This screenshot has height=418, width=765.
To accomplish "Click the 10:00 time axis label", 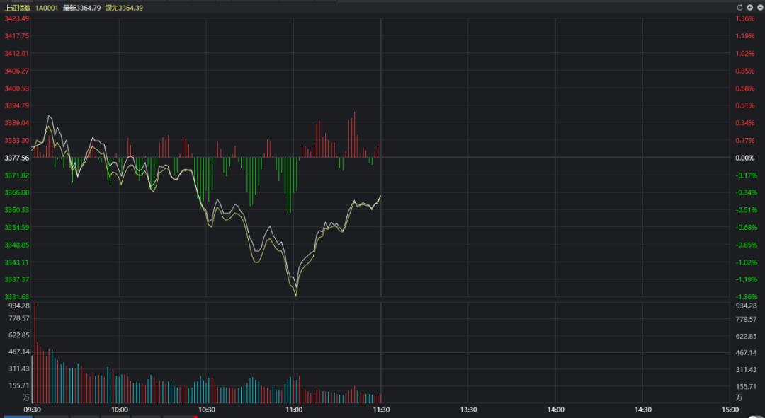I will click(120, 410).
